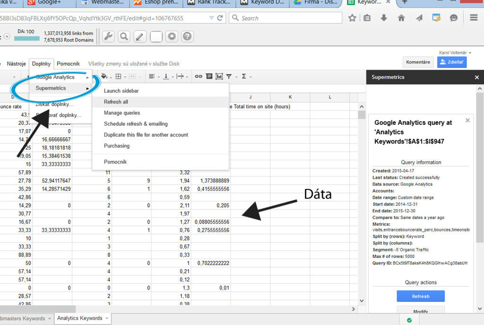Open the cell borders tool

pos(118,76)
